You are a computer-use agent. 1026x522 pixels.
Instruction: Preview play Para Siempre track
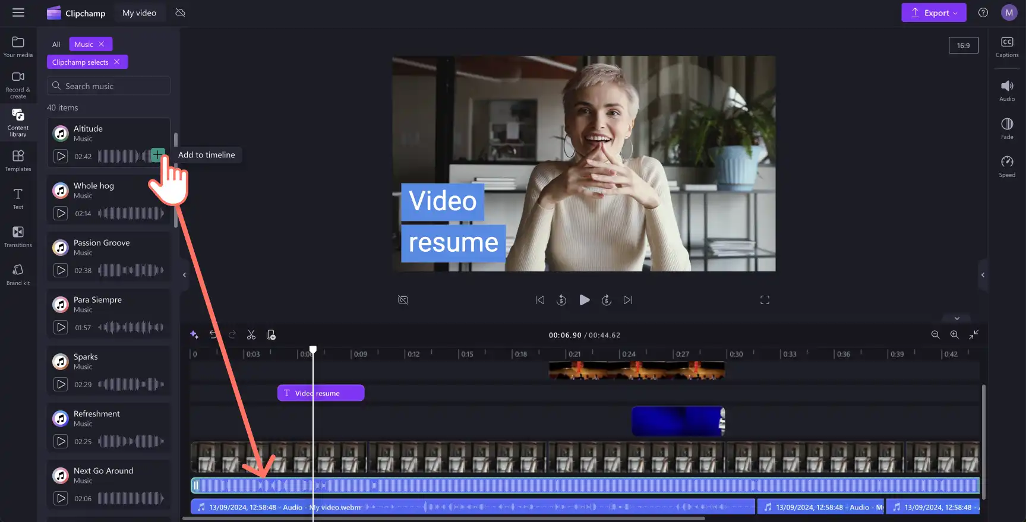coord(61,327)
